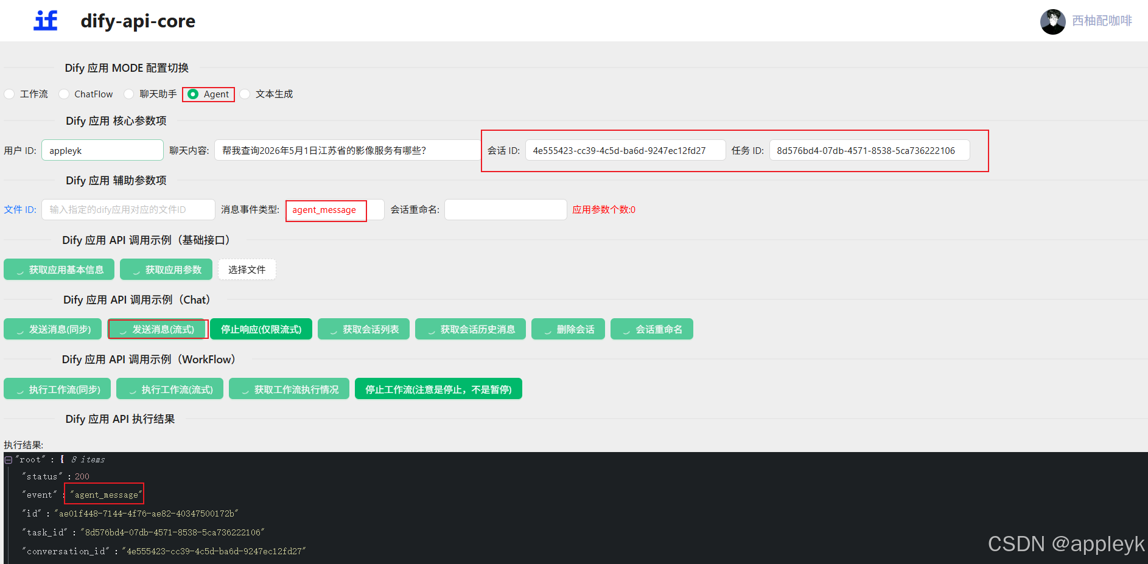Focus the 文件 ID input field
The height and width of the screenshot is (564, 1148).
[128, 210]
